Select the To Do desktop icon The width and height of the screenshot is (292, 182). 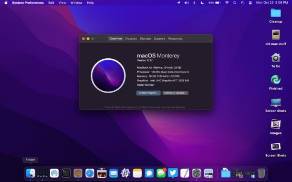(276, 60)
